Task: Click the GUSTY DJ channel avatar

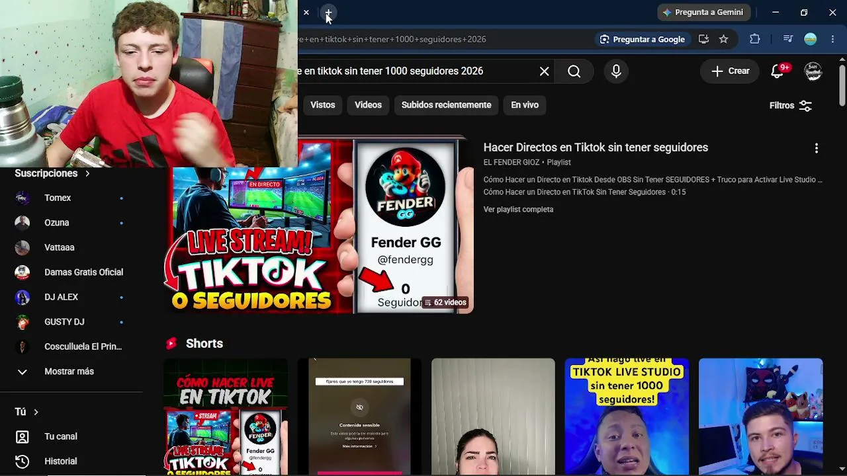Action: pyautogui.click(x=22, y=322)
